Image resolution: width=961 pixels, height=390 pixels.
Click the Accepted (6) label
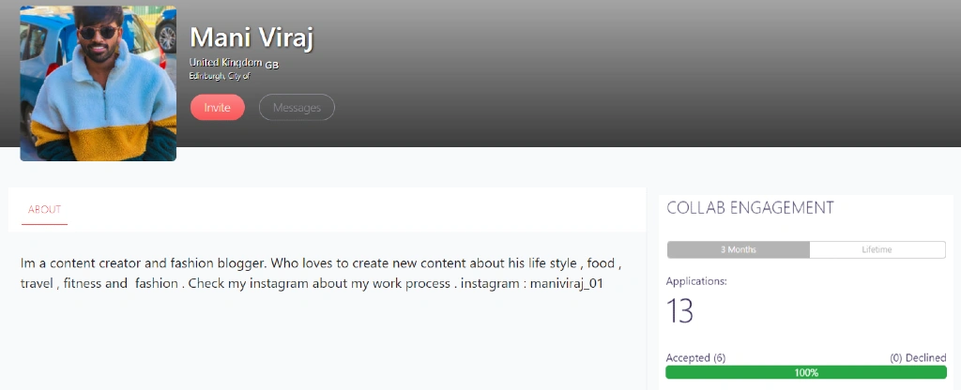click(x=695, y=358)
